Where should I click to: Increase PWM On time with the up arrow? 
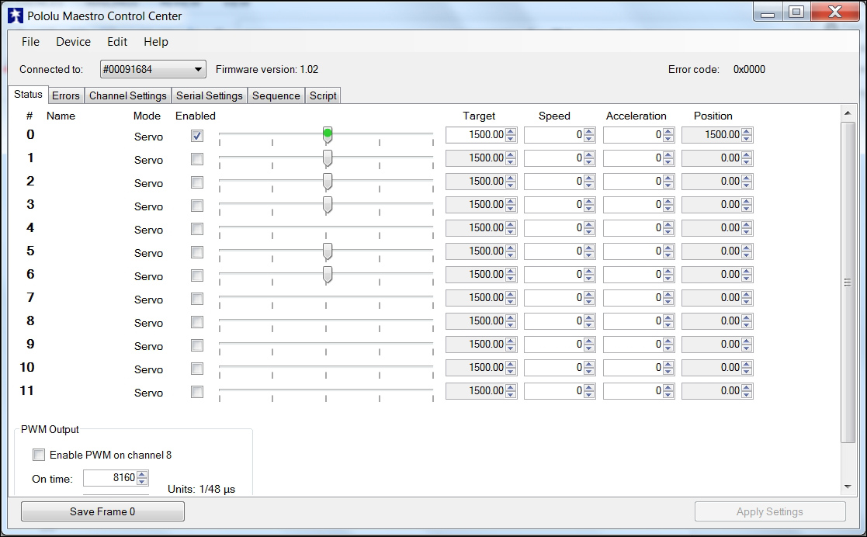click(x=142, y=474)
